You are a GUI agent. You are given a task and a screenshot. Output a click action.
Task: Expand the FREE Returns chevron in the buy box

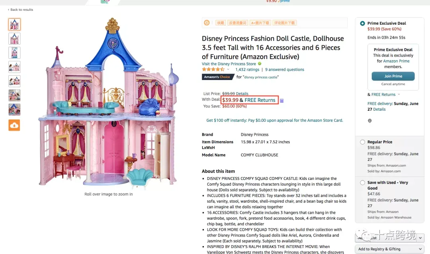(x=399, y=94)
